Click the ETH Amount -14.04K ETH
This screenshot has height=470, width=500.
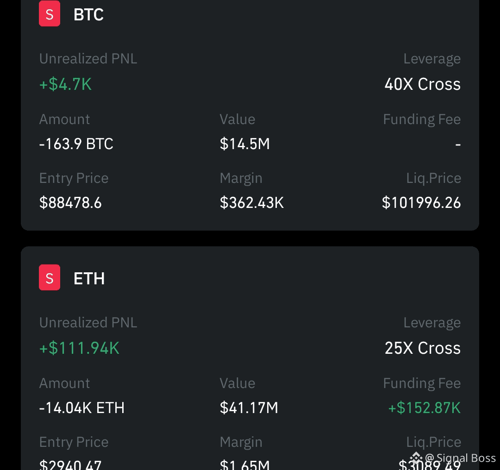(81, 408)
